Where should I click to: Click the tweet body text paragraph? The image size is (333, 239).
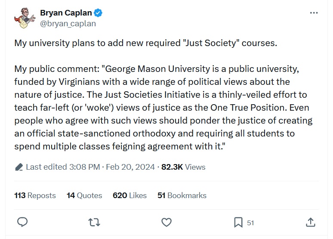tap(163, 107)
